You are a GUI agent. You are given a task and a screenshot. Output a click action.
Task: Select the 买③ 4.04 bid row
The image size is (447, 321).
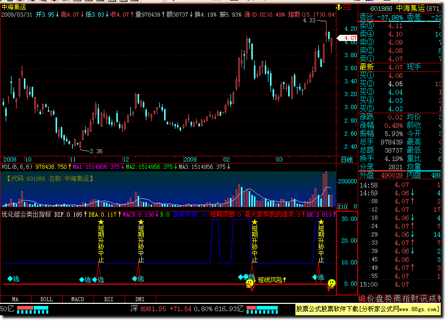(x=400, y=92)
